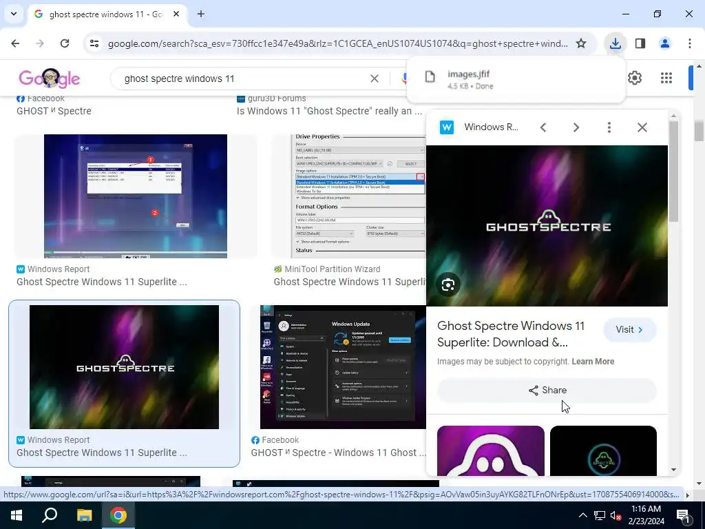Open the selected GhostSpectre logo thumbnail
Viewport: 705px width, 529px height.
pos(124,367)
